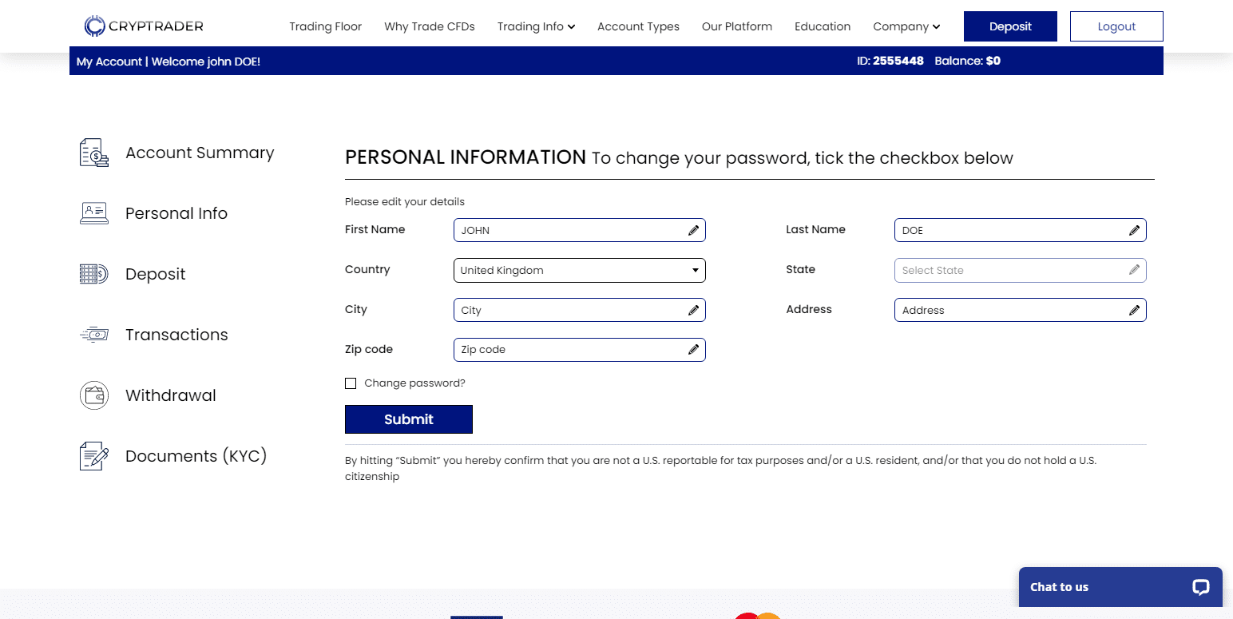Open the Personal Info laptop icon
This screenshot has height=619, width=1233.
(94, 213)
